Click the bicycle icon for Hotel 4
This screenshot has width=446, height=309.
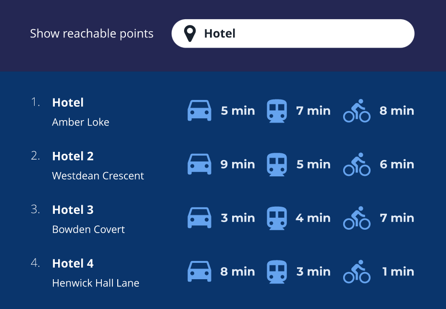tap(357, 272)
